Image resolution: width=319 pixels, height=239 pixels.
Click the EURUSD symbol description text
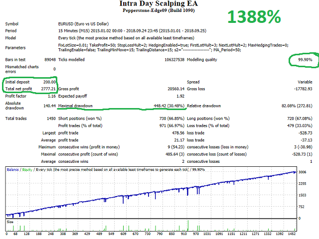click(x=83, y=24)
